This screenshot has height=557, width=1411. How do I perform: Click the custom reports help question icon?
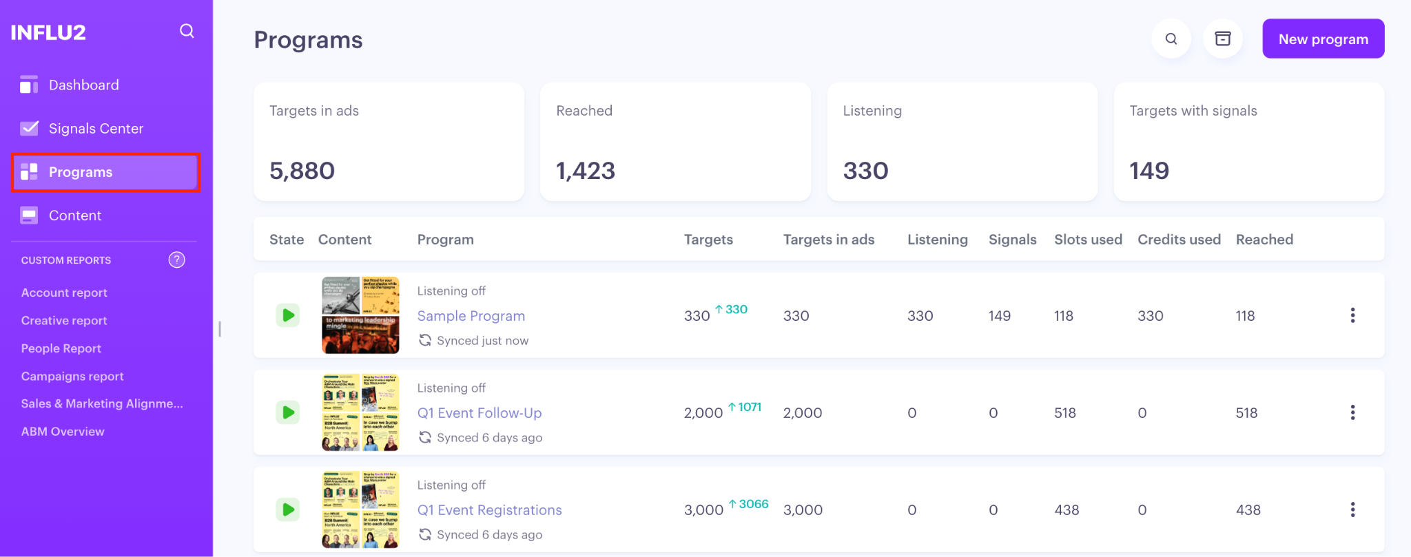[177, 260]
